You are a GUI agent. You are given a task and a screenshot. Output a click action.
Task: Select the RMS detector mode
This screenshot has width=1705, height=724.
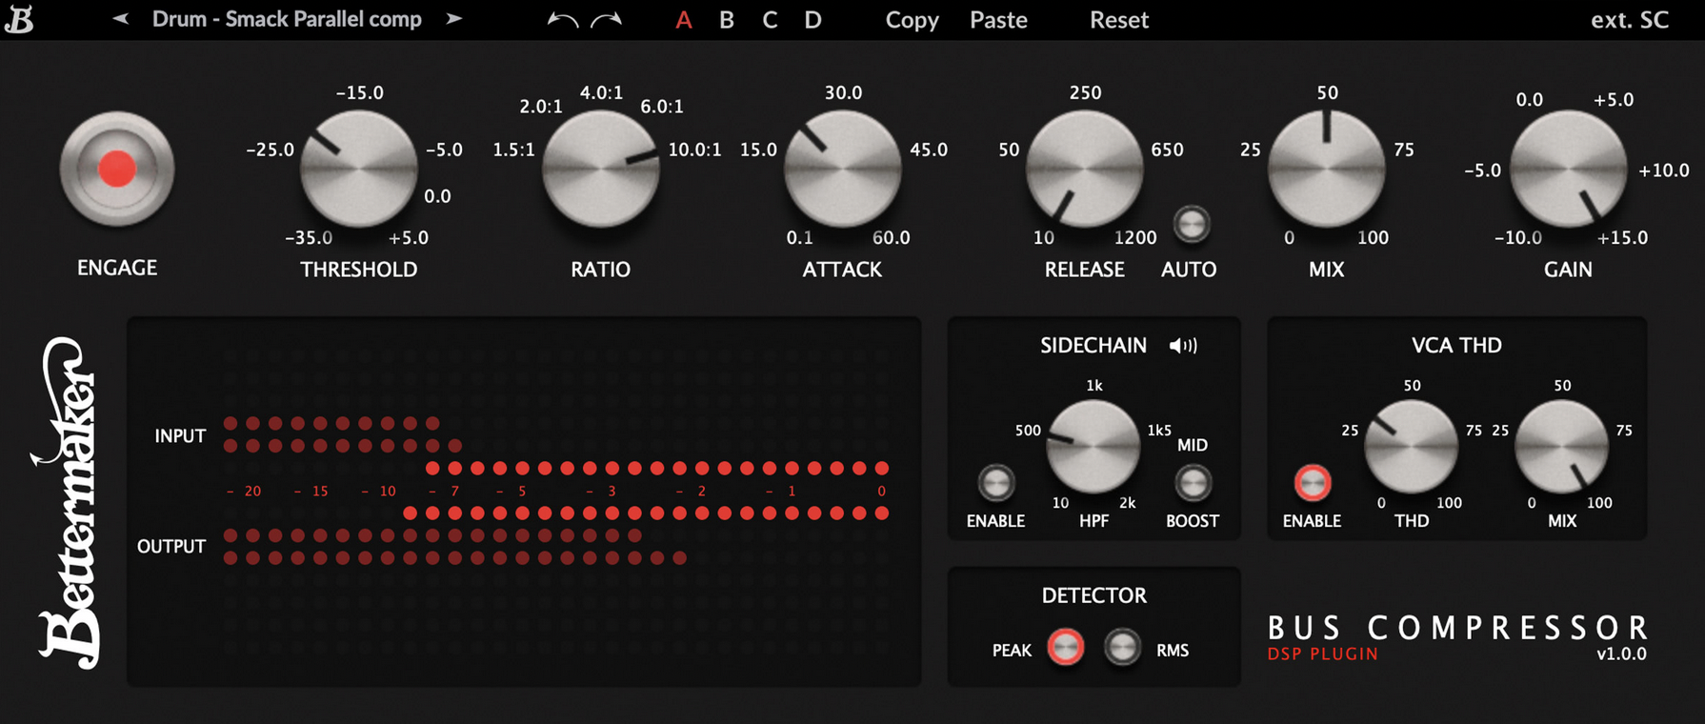(1122, 648)
